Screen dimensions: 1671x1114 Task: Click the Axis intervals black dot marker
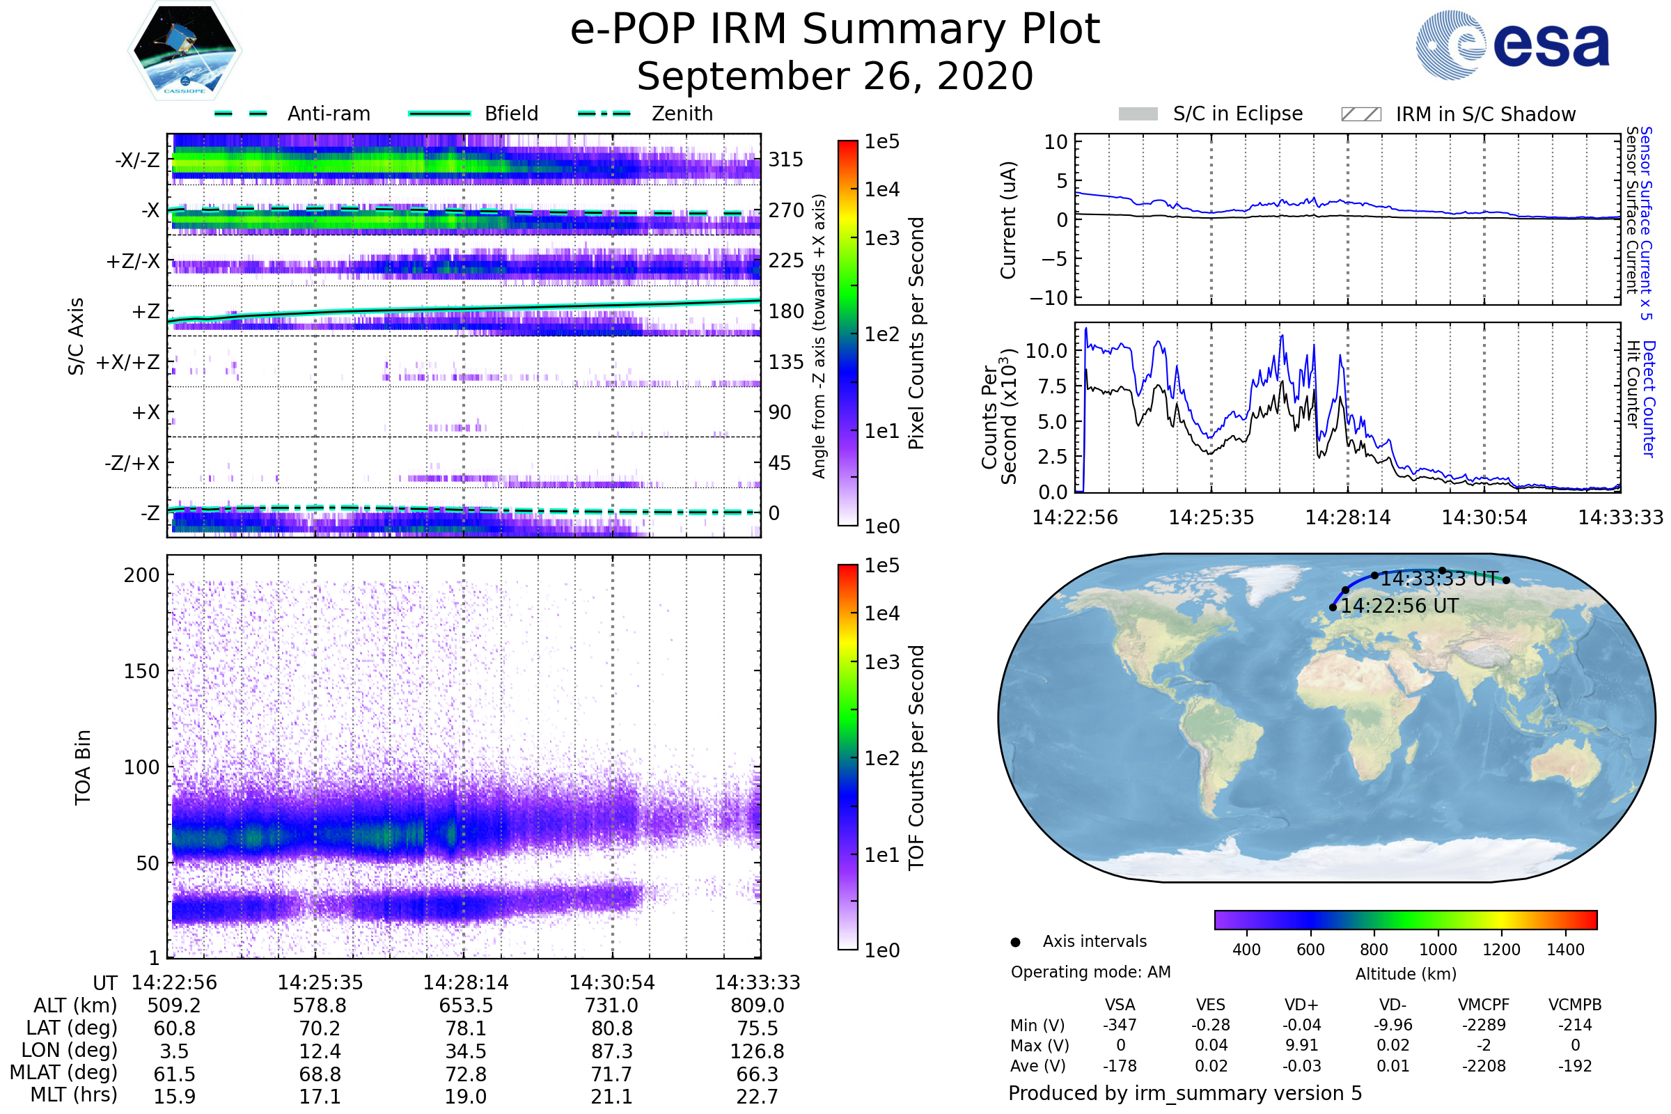pyautogui.click(x=1016, y=942)
